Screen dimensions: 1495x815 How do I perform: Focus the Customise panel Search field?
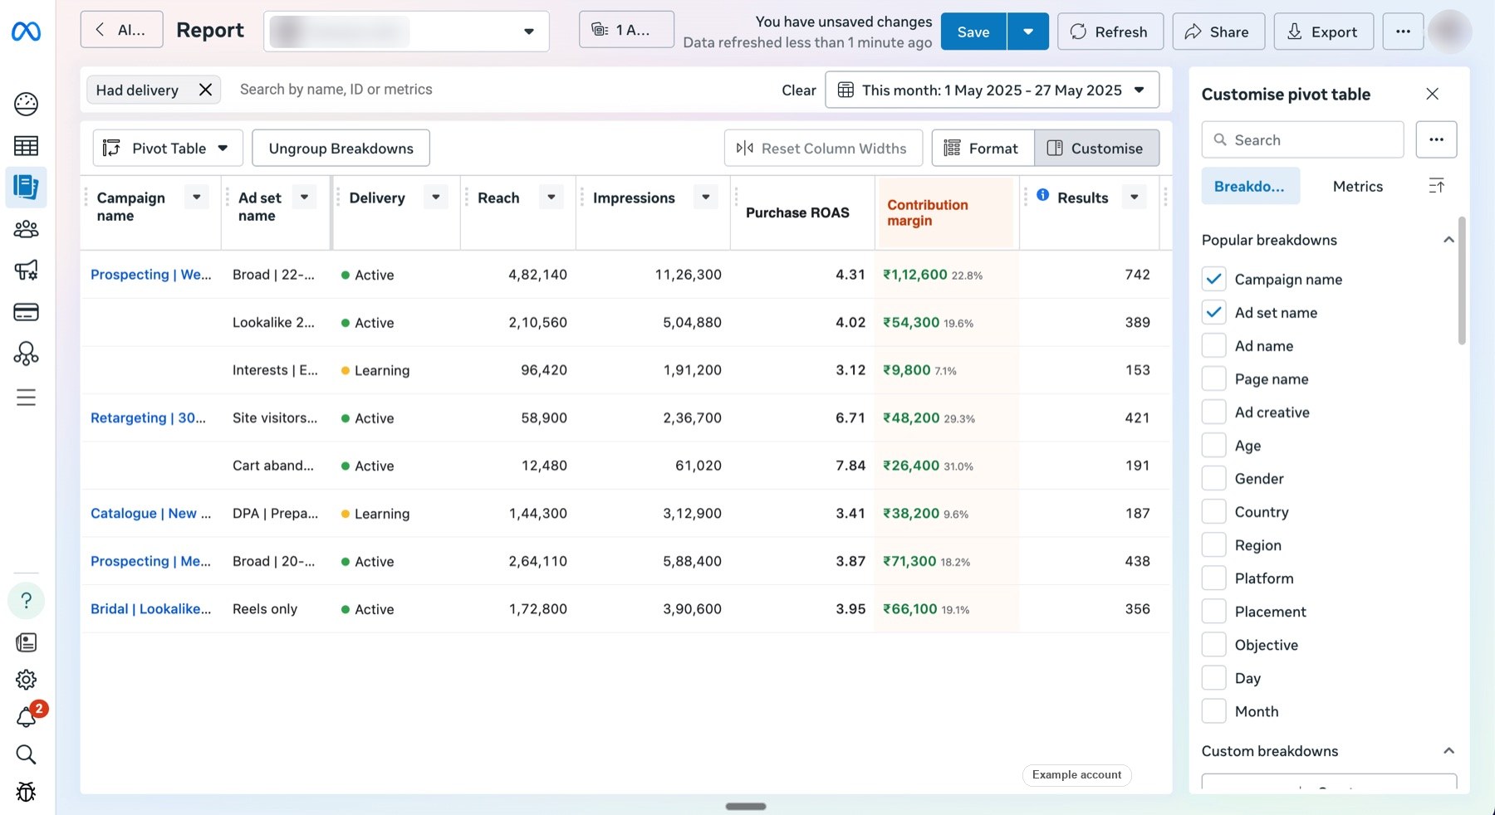1302,139
